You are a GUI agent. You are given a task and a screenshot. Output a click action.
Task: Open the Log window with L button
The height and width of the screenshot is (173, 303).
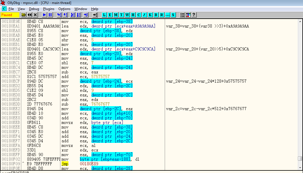click(104, 15)
